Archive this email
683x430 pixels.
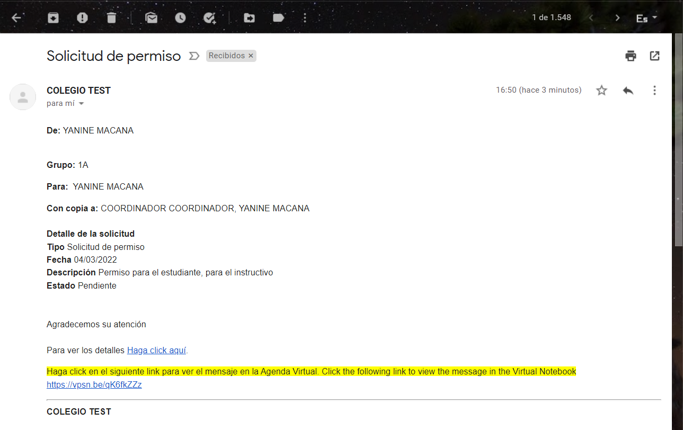tap(53, 18)
